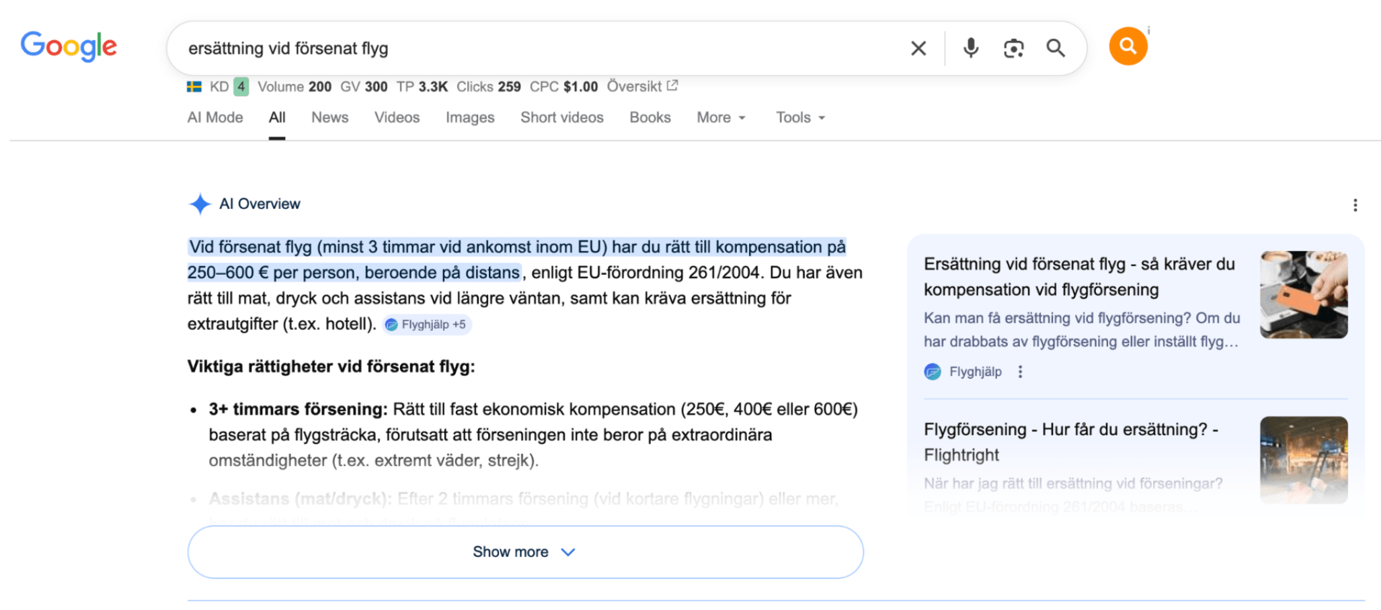The image size is (1381, 610).
Task: Start voice search with microphone
Action: click(970, 48)
